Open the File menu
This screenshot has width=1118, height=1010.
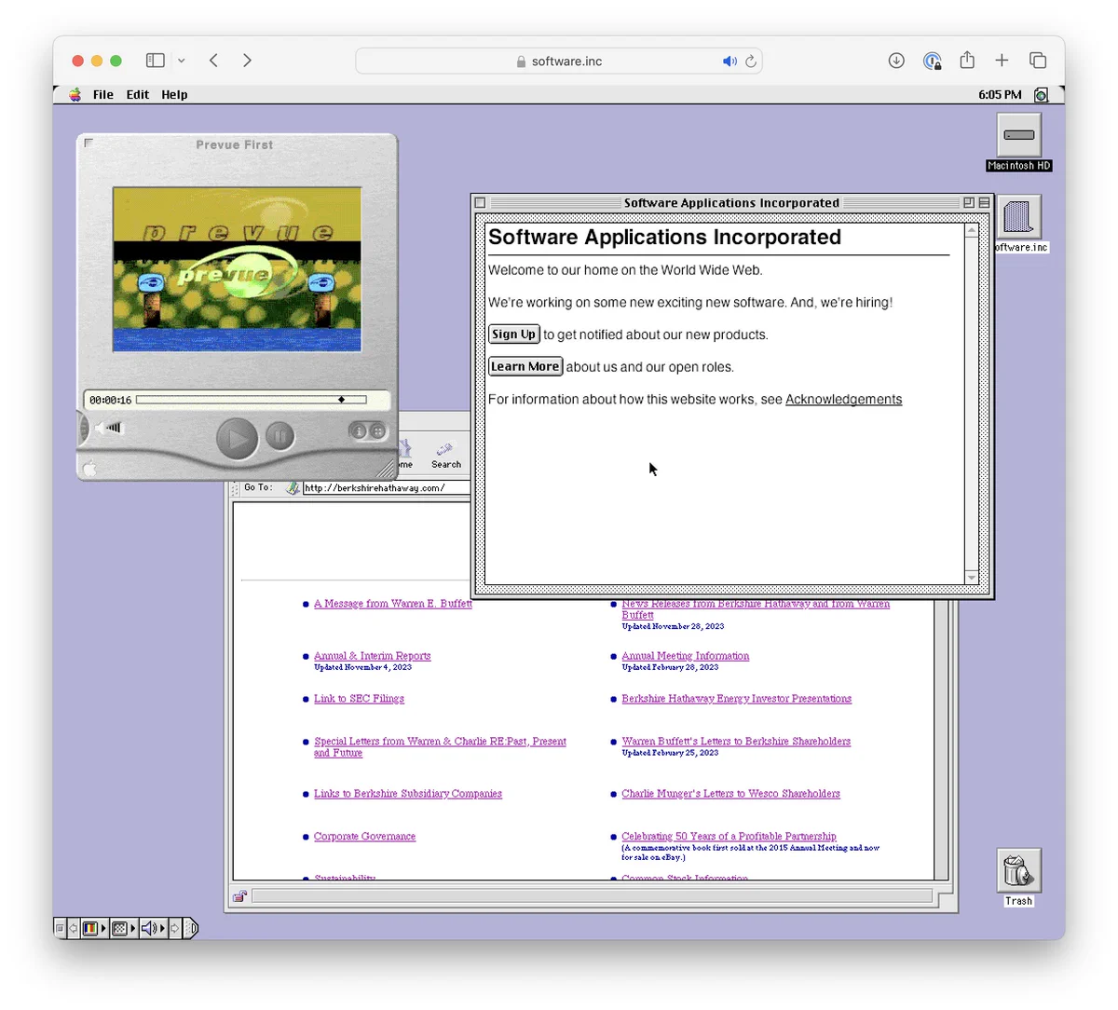(103, 94)
